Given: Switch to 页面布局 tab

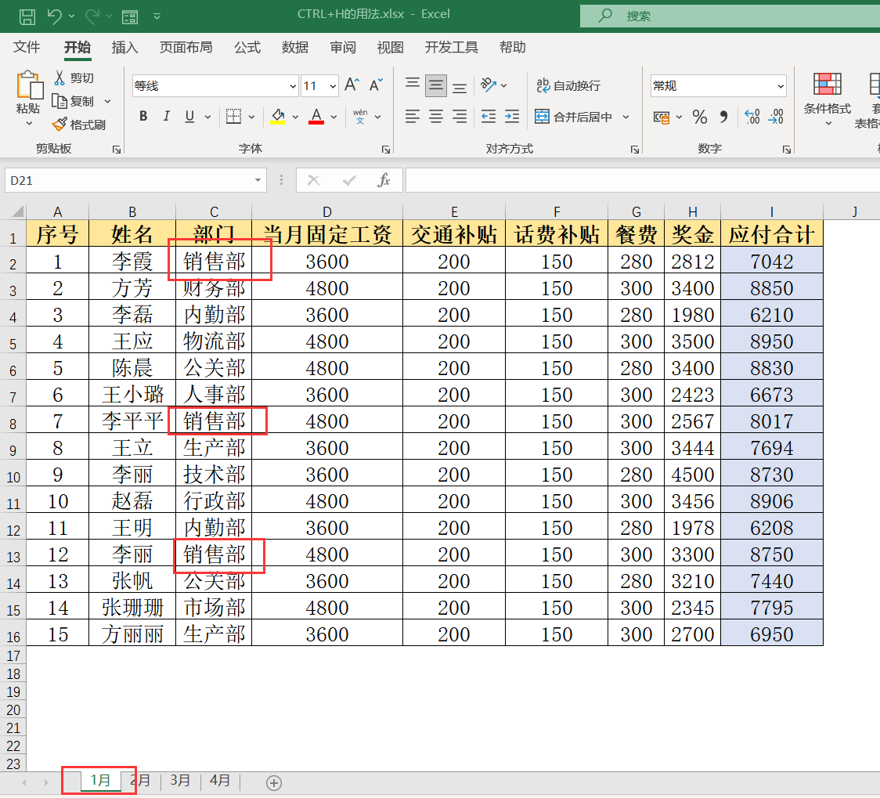Looking at the screenshot, I should tap(186, 47).
